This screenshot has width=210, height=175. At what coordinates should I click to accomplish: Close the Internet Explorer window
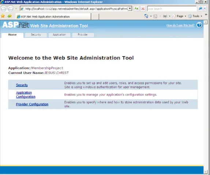(206, 2)
